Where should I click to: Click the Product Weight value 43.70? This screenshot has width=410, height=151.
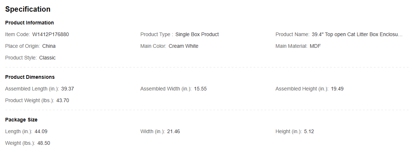[x=63, y=101]
